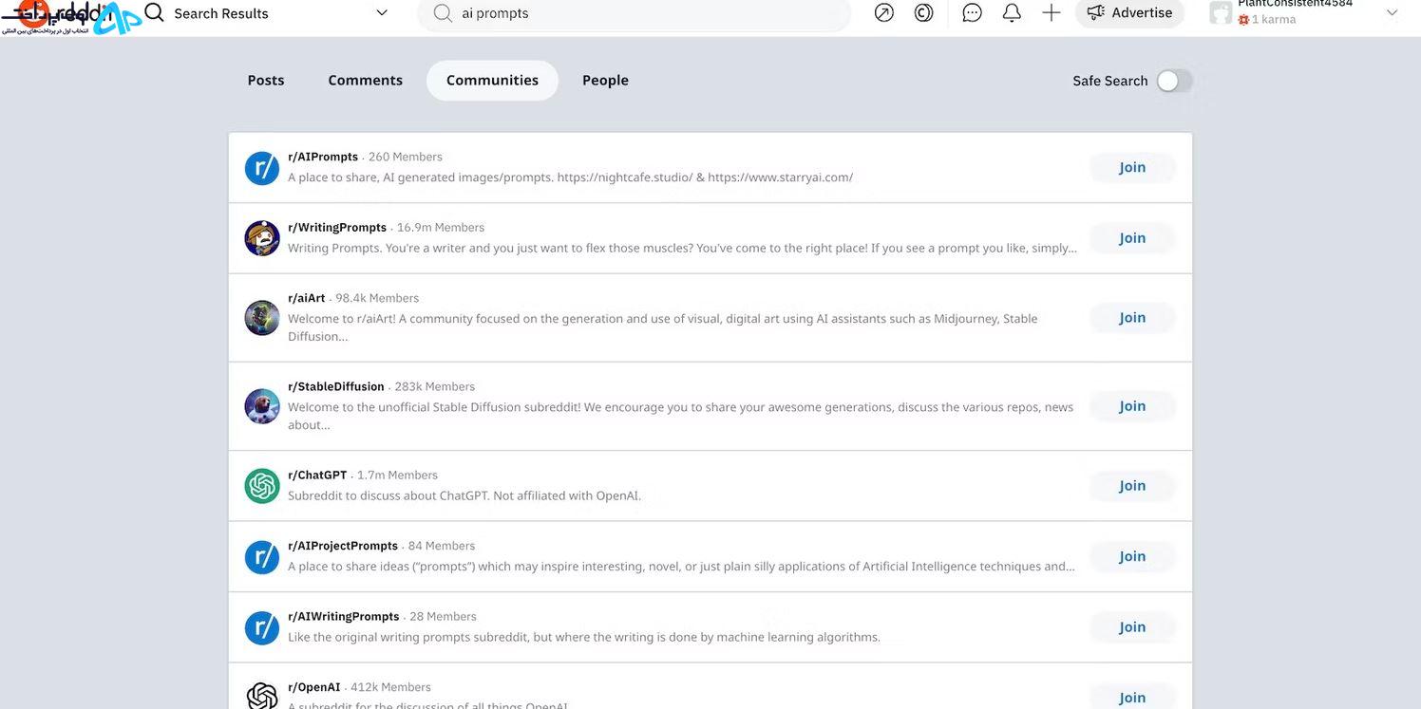
Task: Click the 'A place to share, AI generated' description
Action: pyautogui.click(x=571, y=177)
